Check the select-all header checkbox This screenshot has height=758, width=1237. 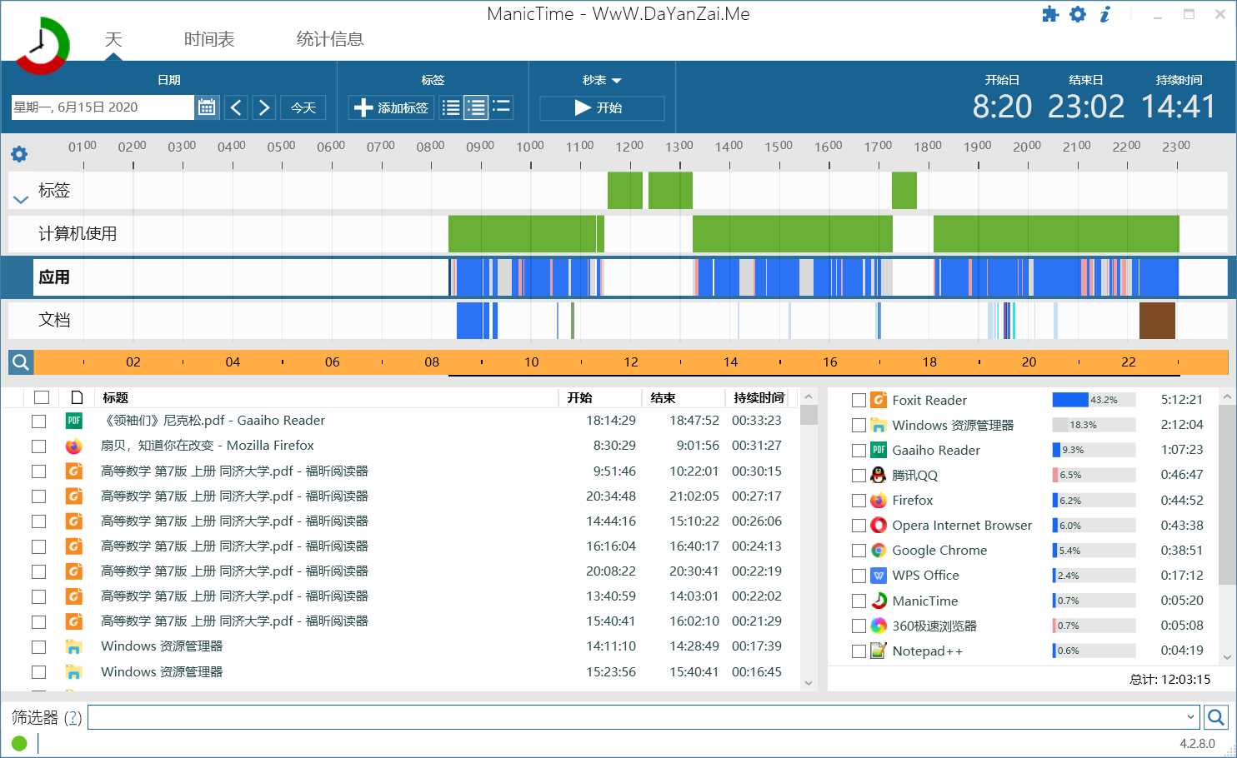coord(42,397)
